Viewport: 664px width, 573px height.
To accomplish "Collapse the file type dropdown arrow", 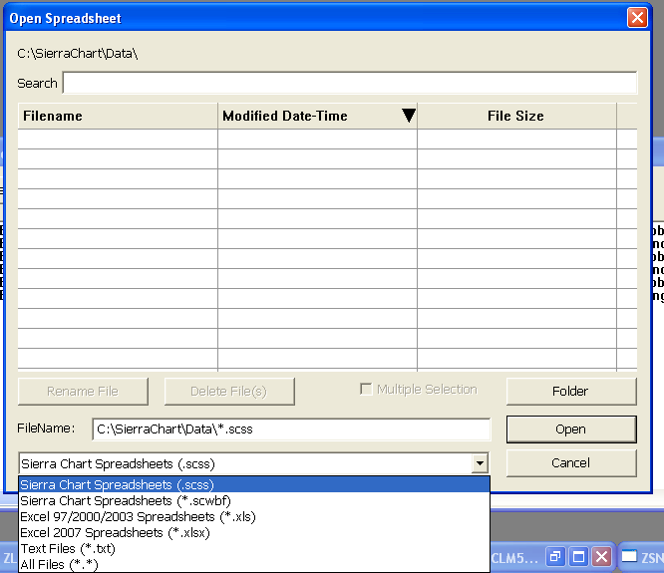I will [x=480, y=463].
